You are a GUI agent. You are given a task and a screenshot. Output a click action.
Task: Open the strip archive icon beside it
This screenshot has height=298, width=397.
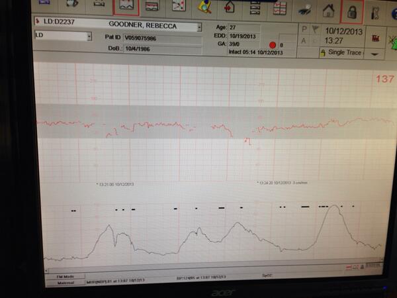(152, 7)
